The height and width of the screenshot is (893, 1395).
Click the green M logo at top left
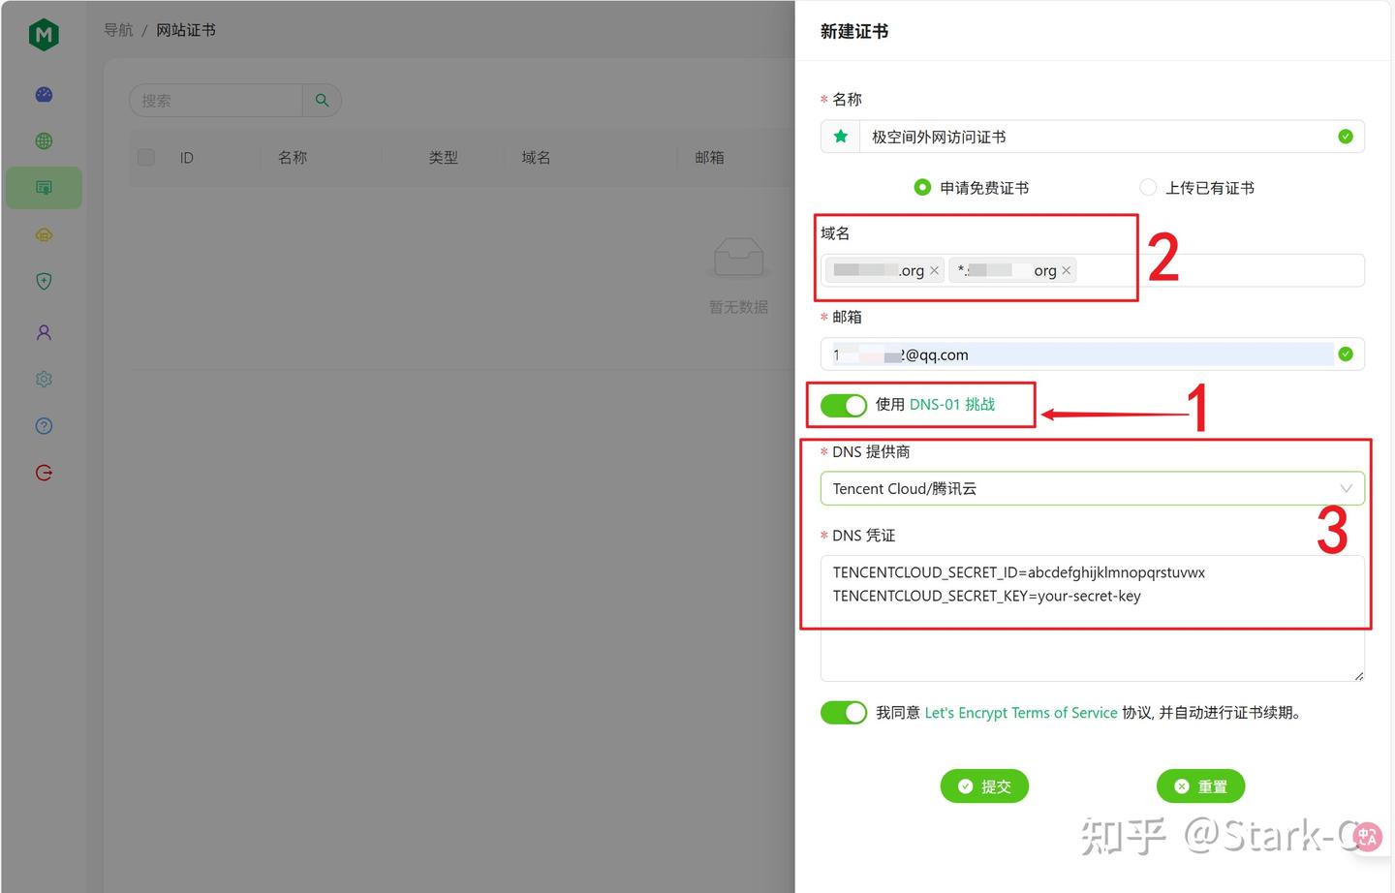(44, 34)
